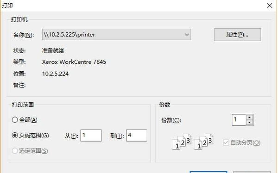Click the second collated pages icon
The image size is (278, 173).
(203, 142)
